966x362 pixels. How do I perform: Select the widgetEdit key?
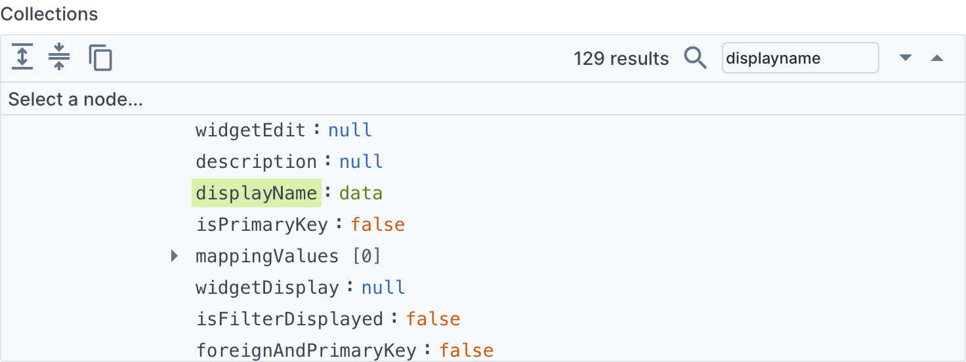coord(251,130)
